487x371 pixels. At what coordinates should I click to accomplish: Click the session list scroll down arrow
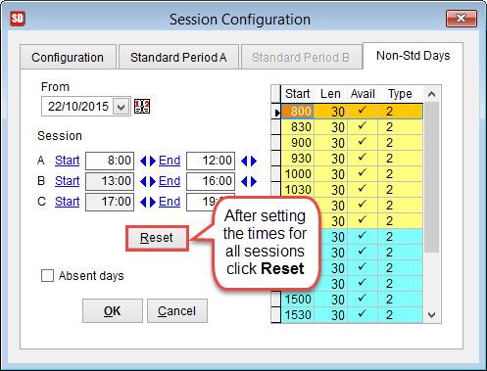pos(431,315)
